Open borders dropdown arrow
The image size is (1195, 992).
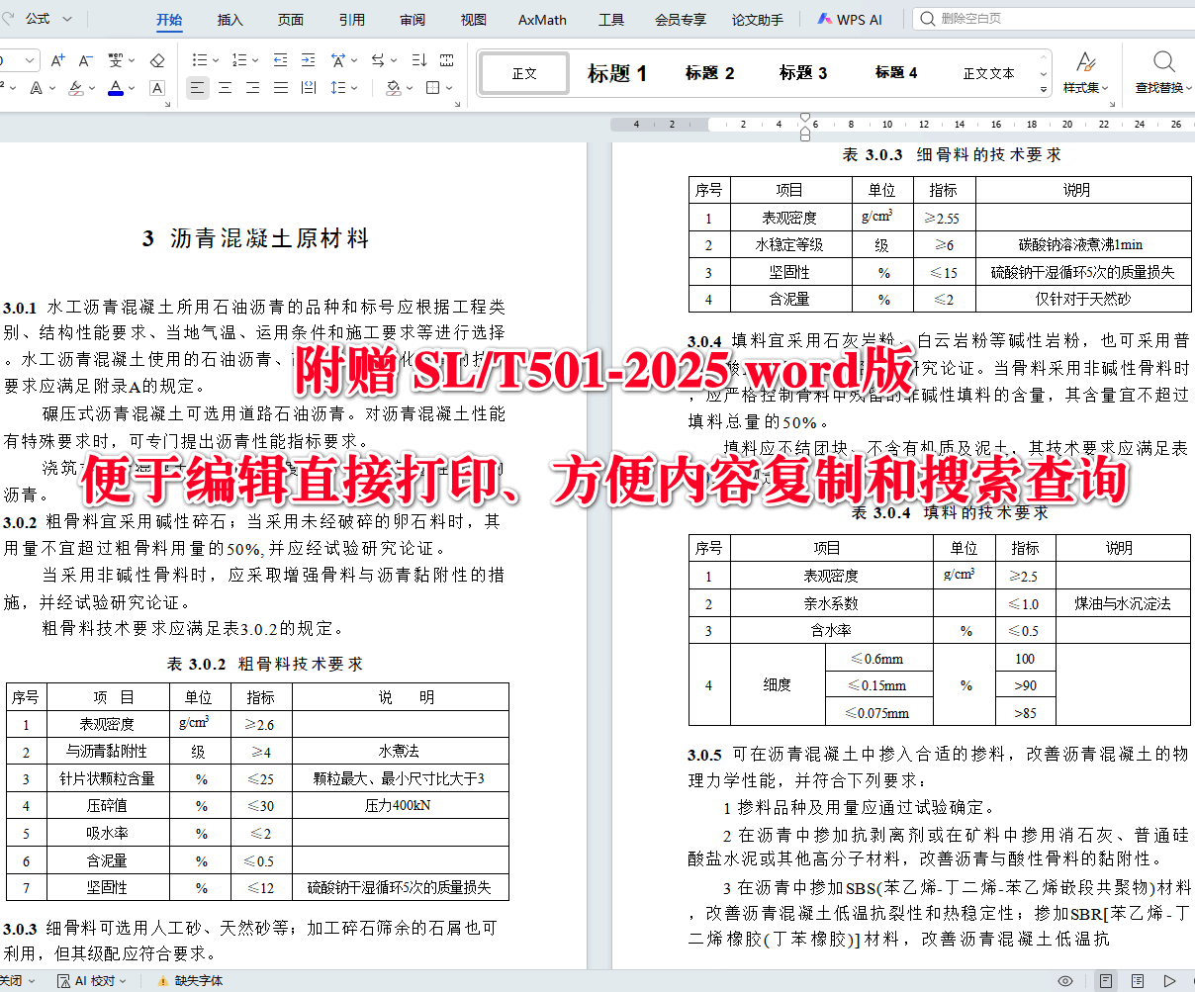point(447,88)
